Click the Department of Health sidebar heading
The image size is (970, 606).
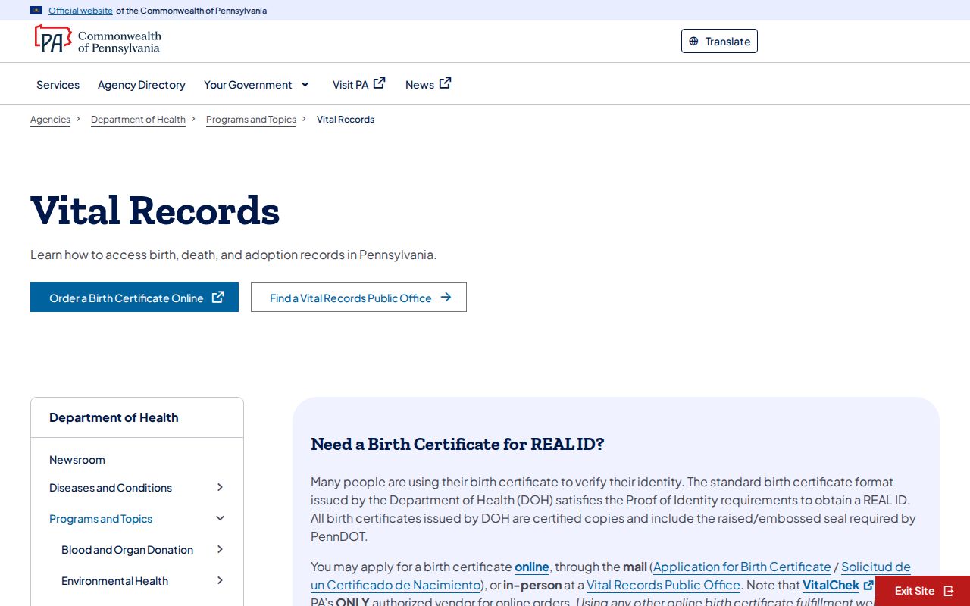(114, 417)
